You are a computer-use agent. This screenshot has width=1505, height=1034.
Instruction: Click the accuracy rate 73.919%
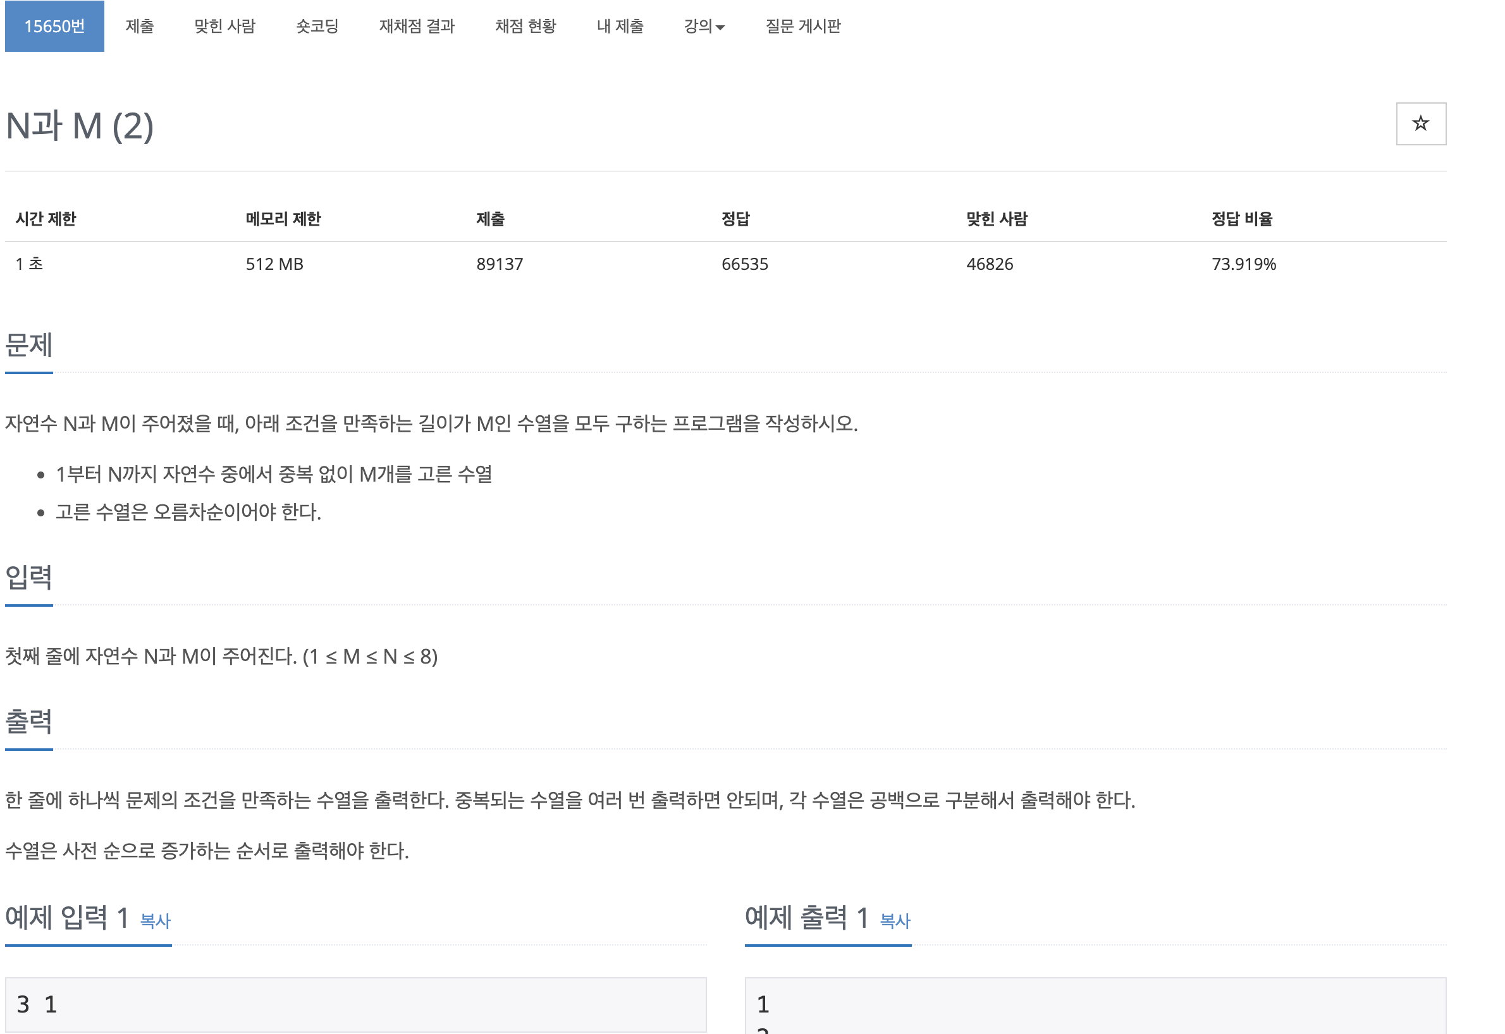point(1244,264)
